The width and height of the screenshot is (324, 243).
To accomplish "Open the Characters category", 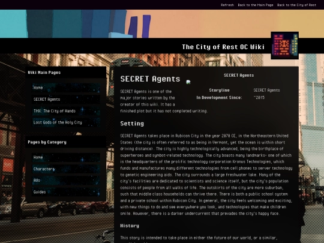I will (66, 169).
